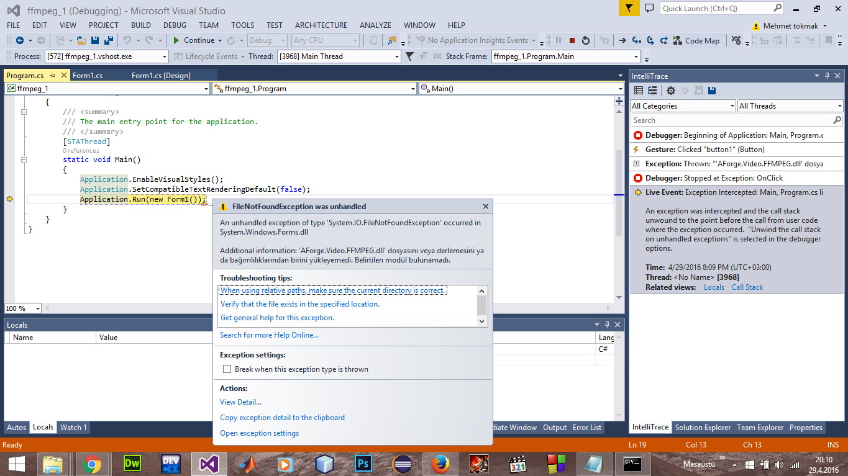Image resolution: width=848 pixels, height=476 pixels.
Task: Collapse the Main() method region
Action: click(24, 159)
